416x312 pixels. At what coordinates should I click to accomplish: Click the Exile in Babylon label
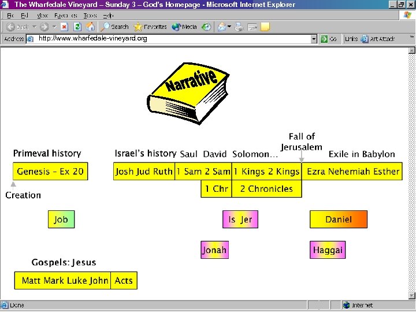coord(362,154)
